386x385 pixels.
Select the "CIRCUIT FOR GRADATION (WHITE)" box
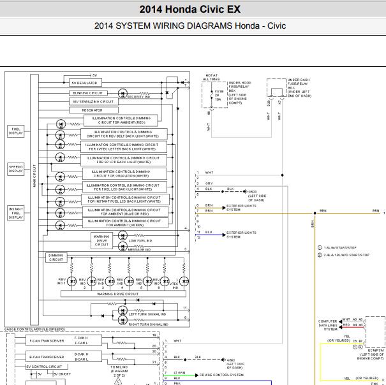[124, 173]
